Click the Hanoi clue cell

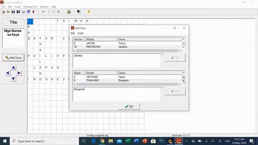[x=122, y=77]
